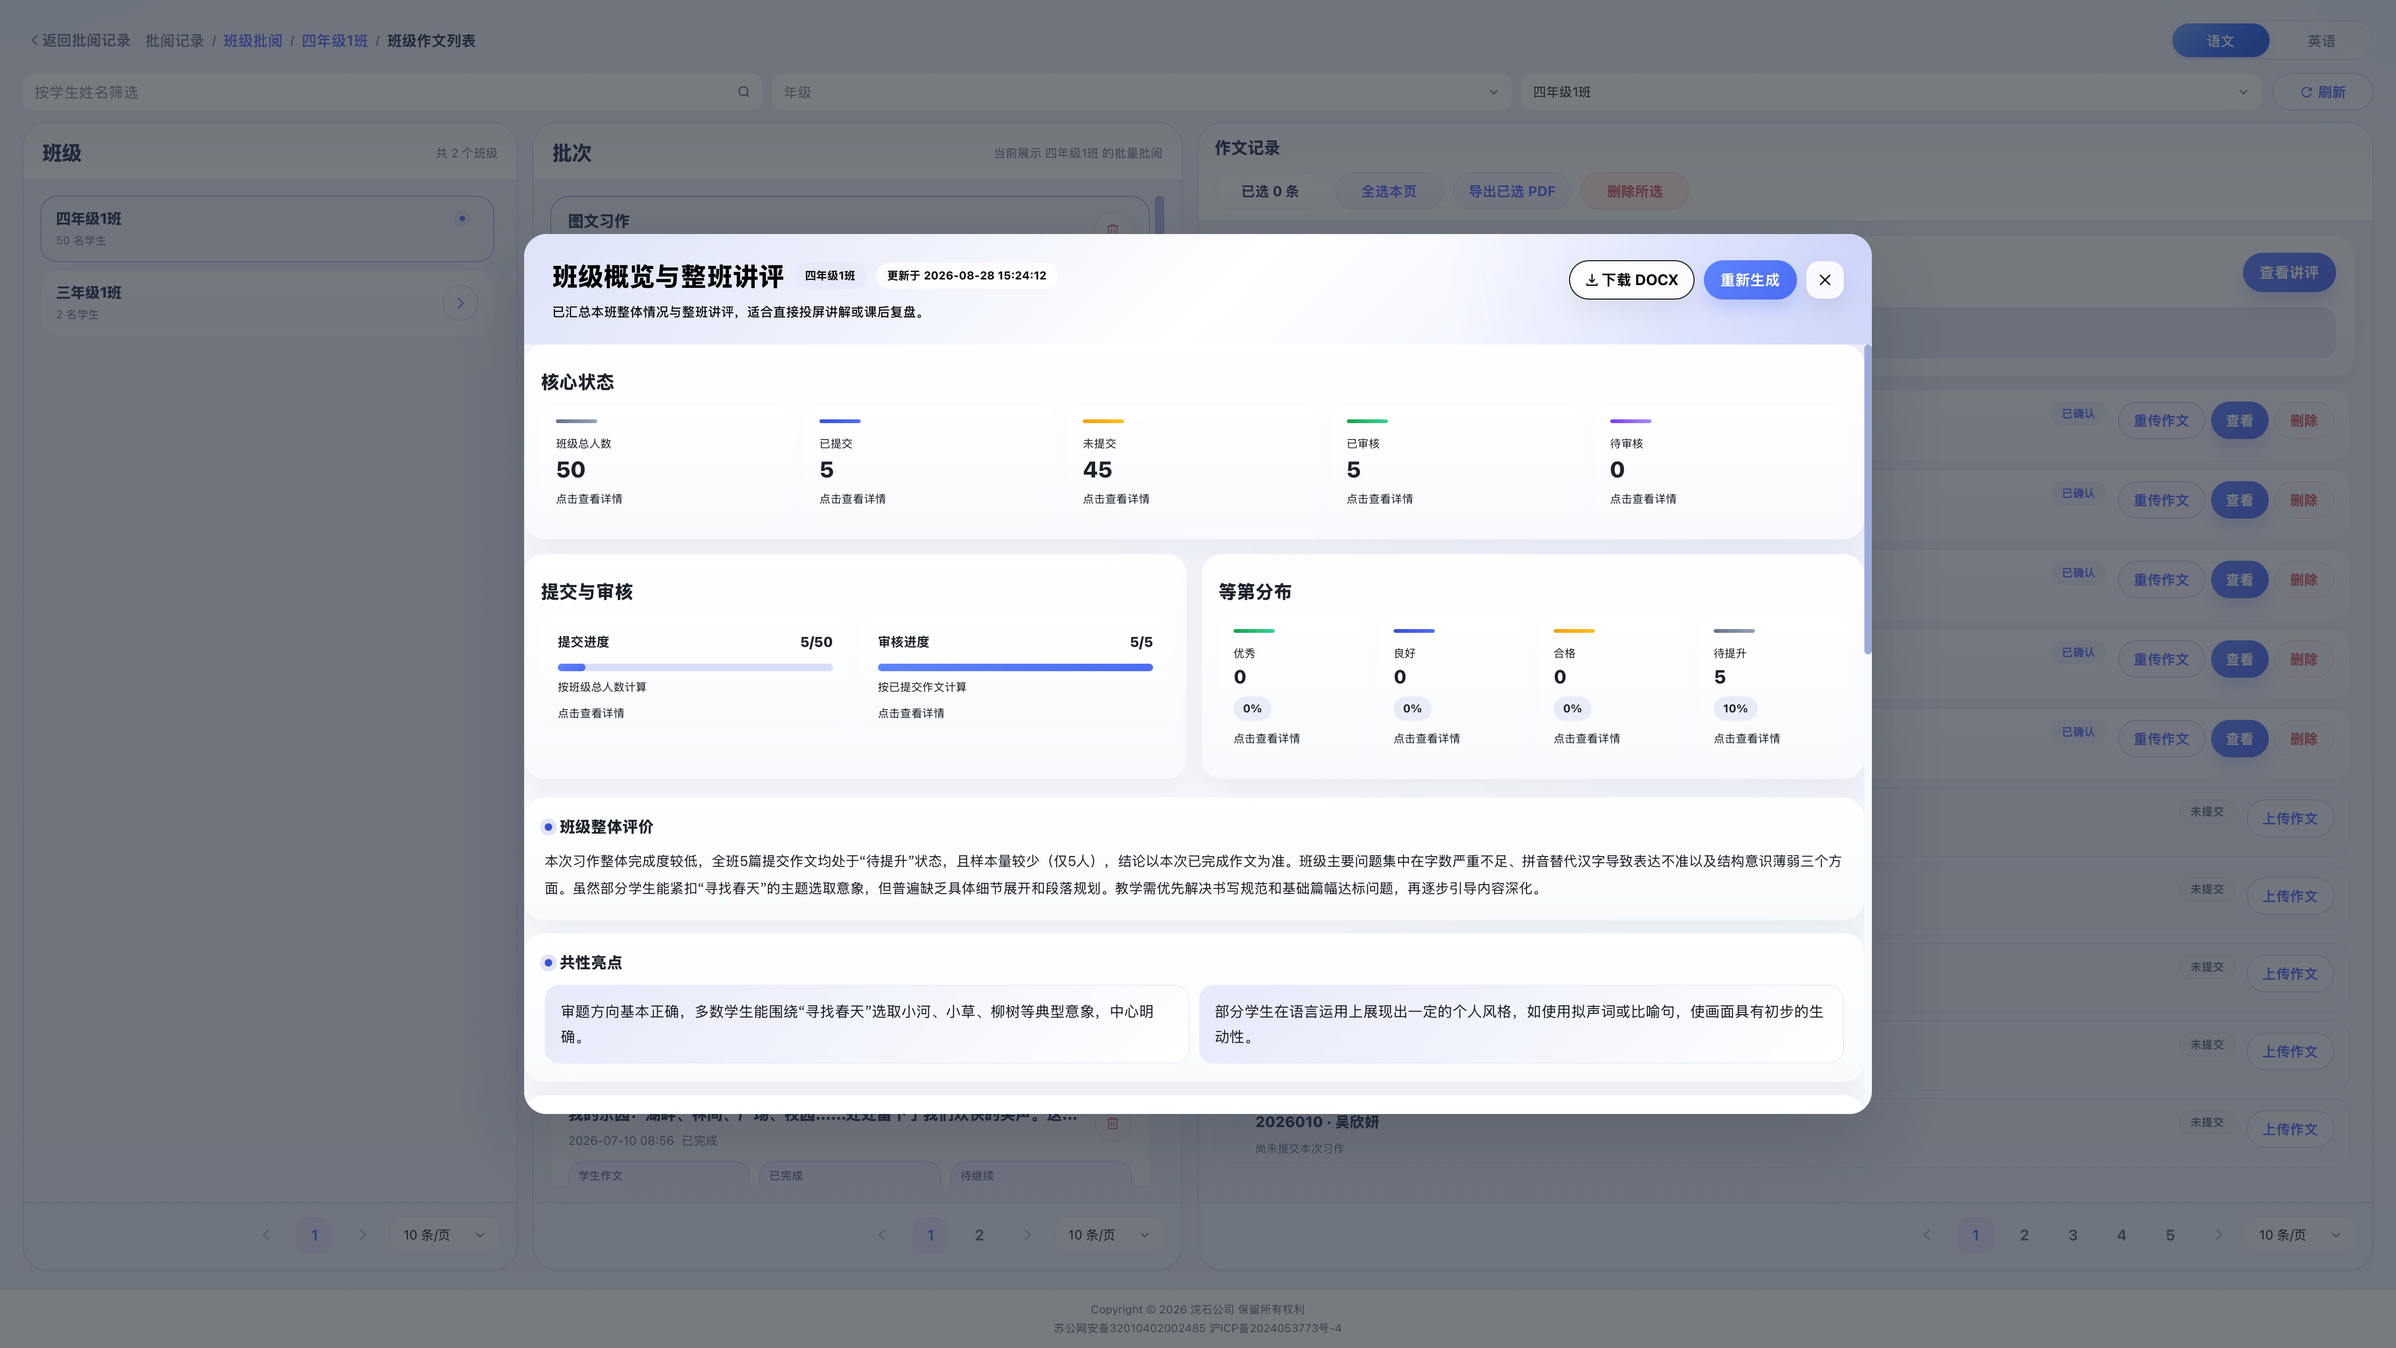Click the 刷新 button
Screen dimensions: 2396x1348
point(2322,92)
